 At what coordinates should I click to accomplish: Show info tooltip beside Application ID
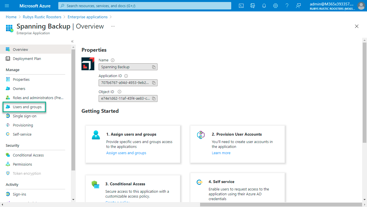coord(126,76)
